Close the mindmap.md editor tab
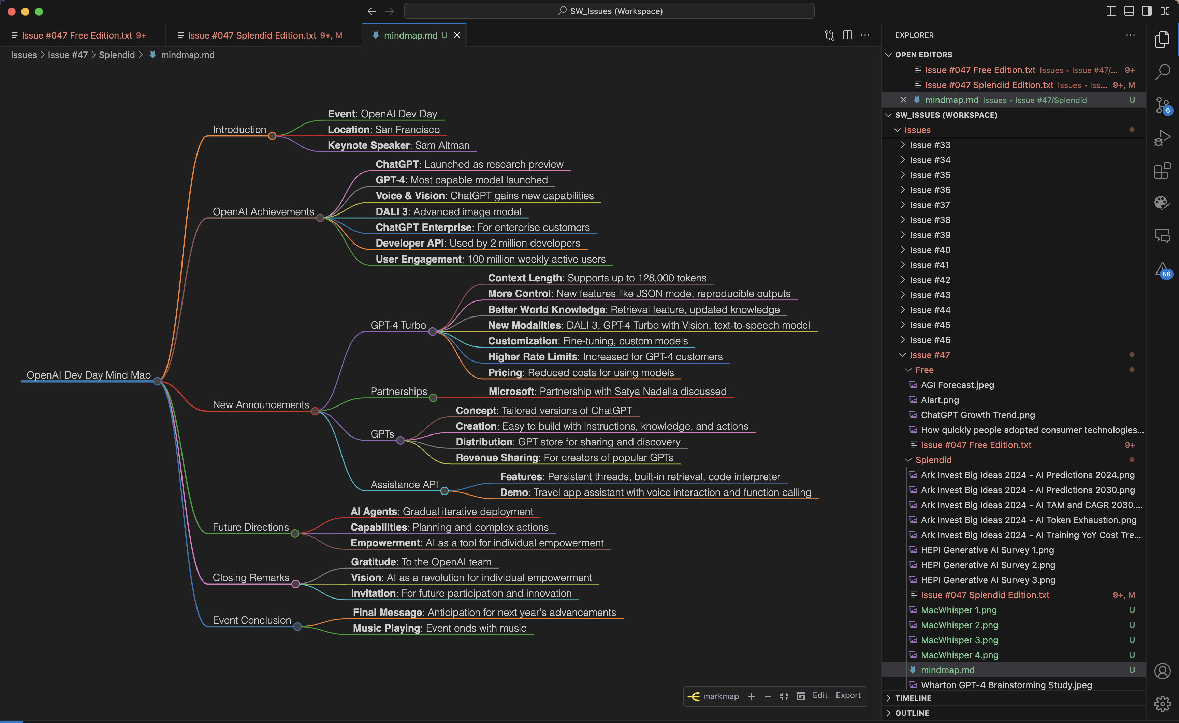Viewport: 1179px width, 723px height. point(457,35)
